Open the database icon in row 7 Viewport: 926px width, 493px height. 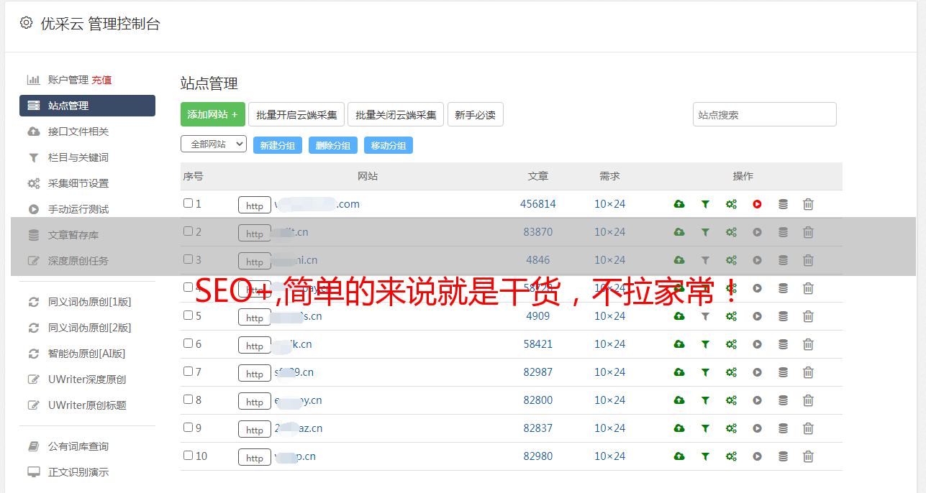(783, 372)
